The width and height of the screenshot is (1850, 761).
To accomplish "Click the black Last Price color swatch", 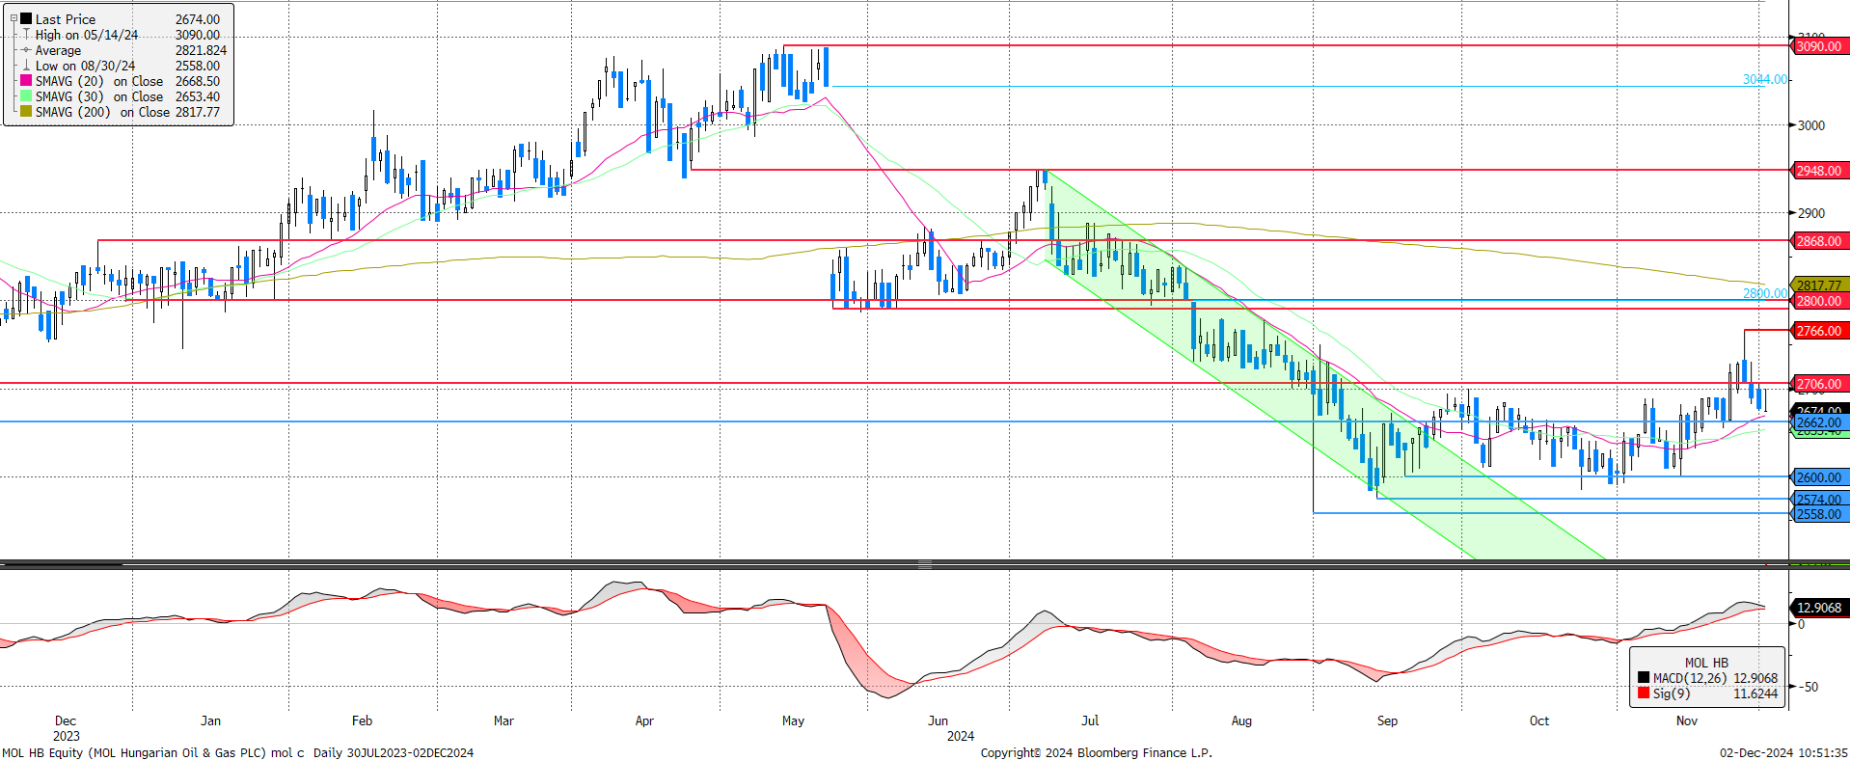I will click(x=26, y=18).
